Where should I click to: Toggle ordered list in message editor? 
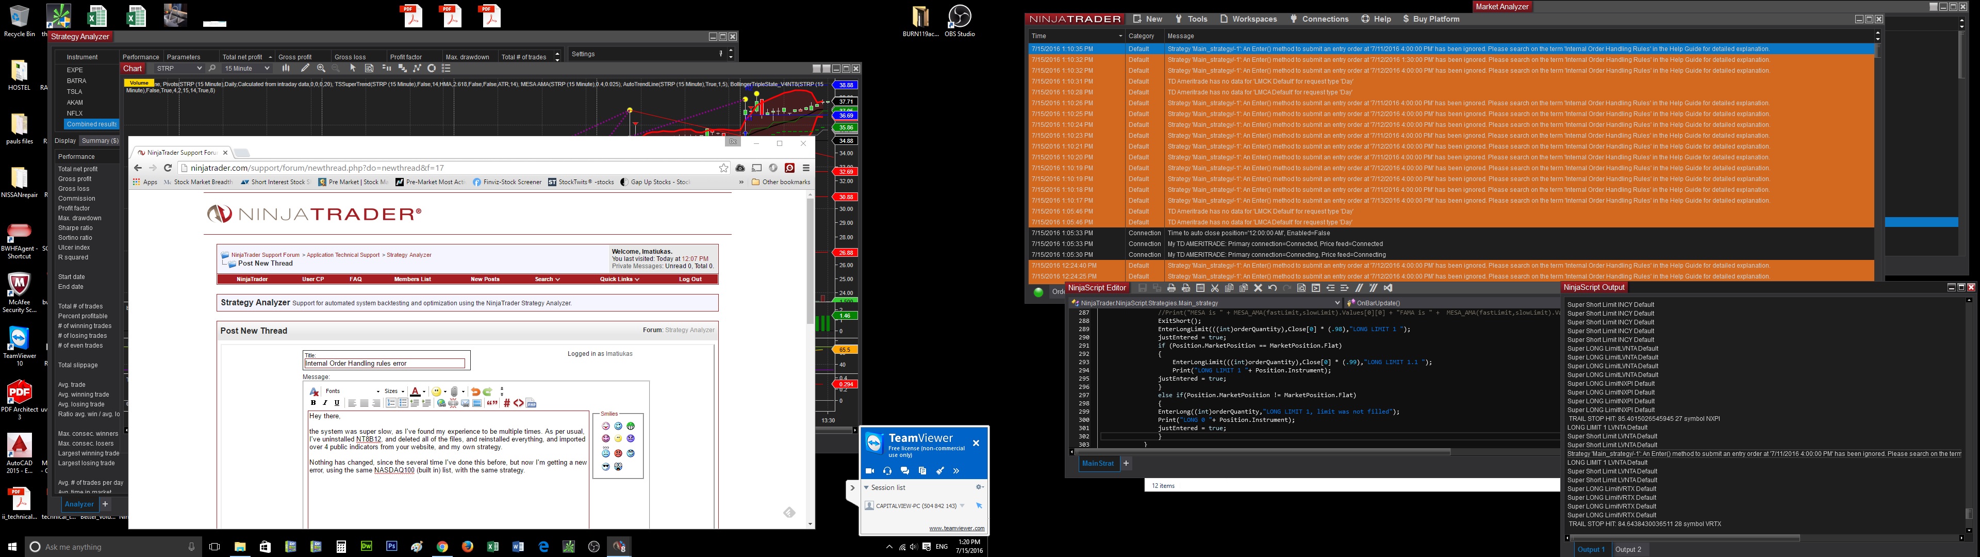point(391,403)
